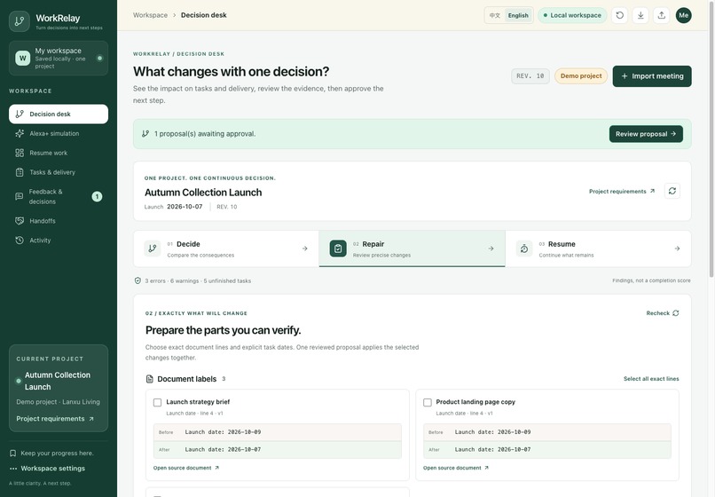This screenshot has width=715, height=497.
Task: Switch language to English
Action: [518, 15]
